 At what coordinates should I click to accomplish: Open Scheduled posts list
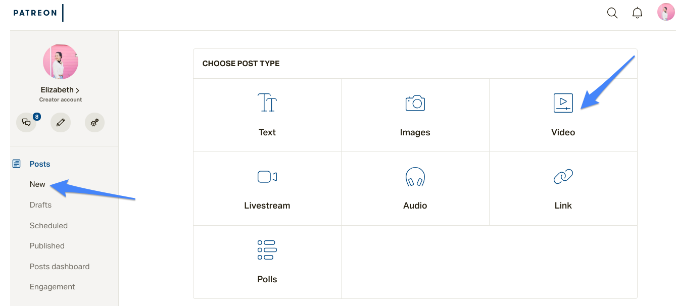[49, 226]
